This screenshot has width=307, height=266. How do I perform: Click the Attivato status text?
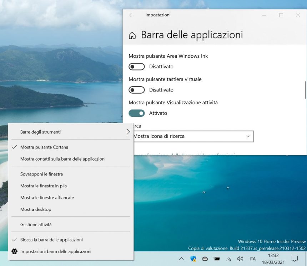(158, 113)
